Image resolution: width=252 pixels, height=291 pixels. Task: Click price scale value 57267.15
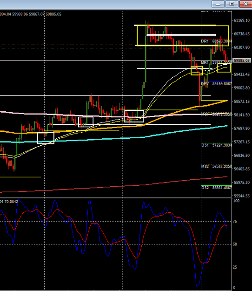tap(242, 142)
